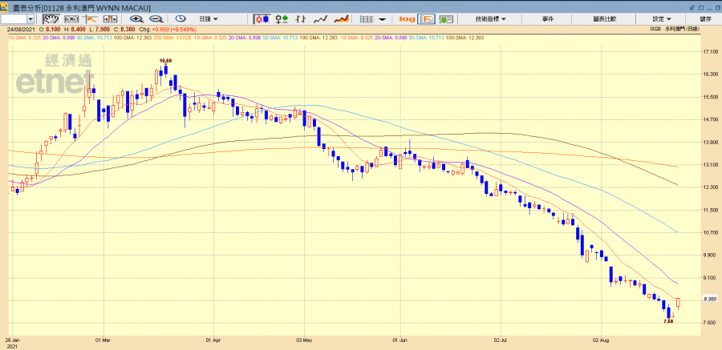Open the 日線 period dropdown
This screenshot has width=722, height=350.
[x=212, y=18]
